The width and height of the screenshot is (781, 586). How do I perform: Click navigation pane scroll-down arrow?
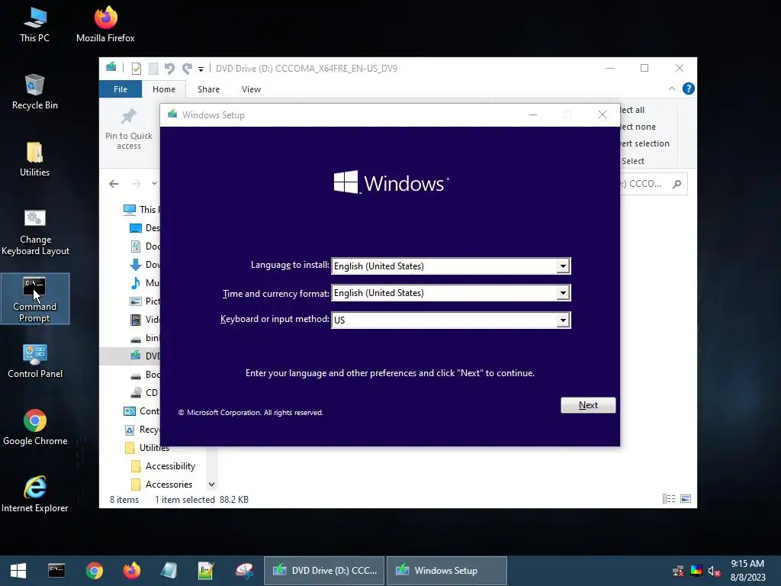tap(211, 485)
